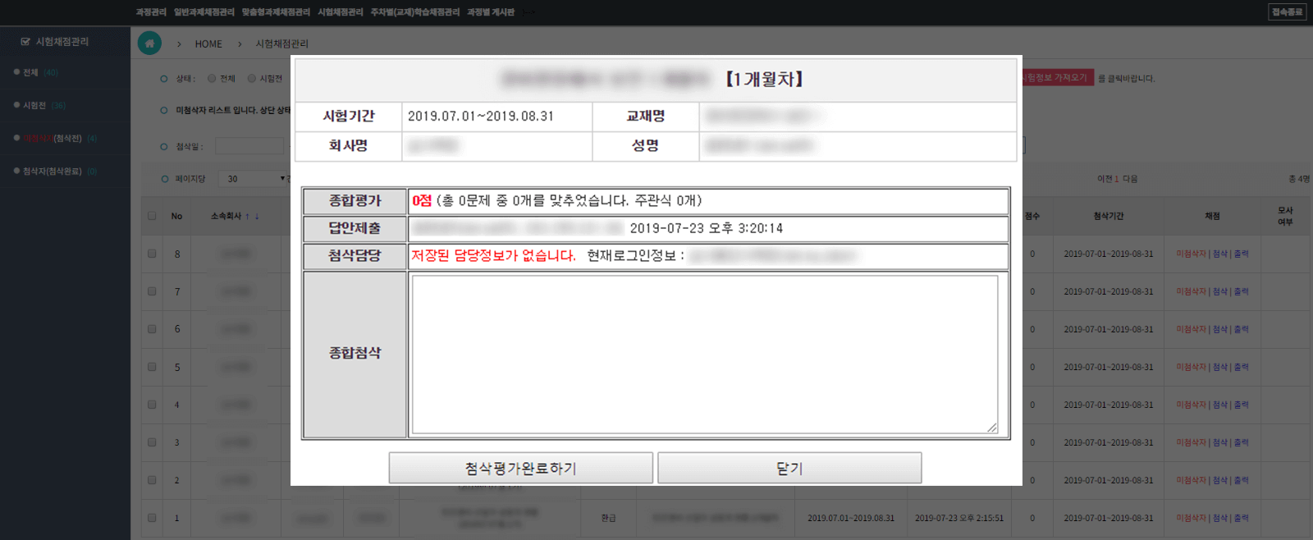
Task: Select the 시험전 status radio button
Action: pos(252,79)
